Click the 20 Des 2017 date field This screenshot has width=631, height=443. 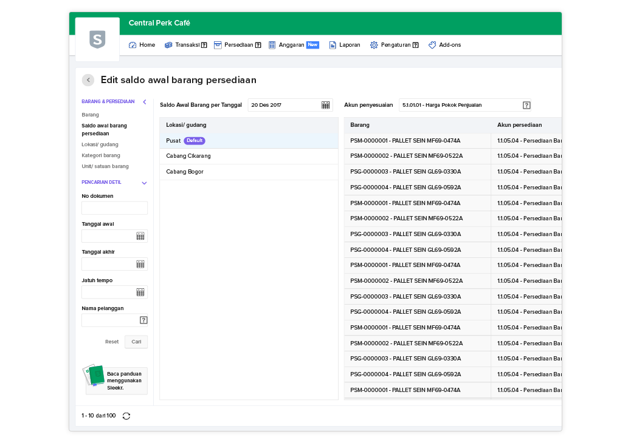290,105
